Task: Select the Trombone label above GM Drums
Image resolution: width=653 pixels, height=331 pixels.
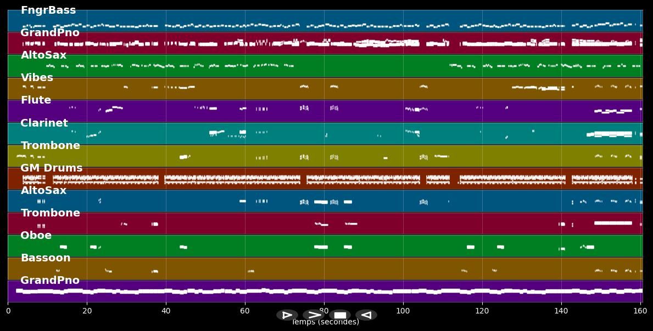Action: (x=50, y=146)
